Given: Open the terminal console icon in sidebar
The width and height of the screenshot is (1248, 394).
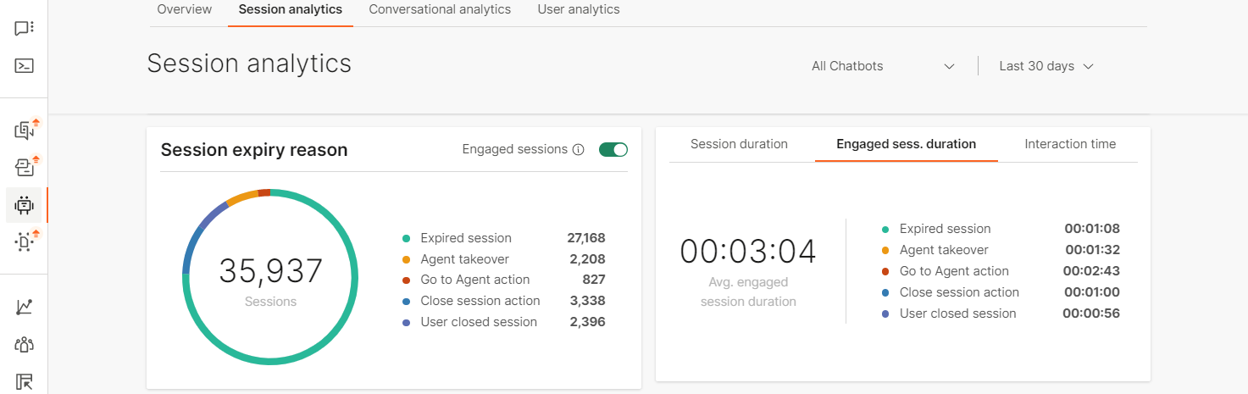Looking at the screenshot, I should coord(24,65).
